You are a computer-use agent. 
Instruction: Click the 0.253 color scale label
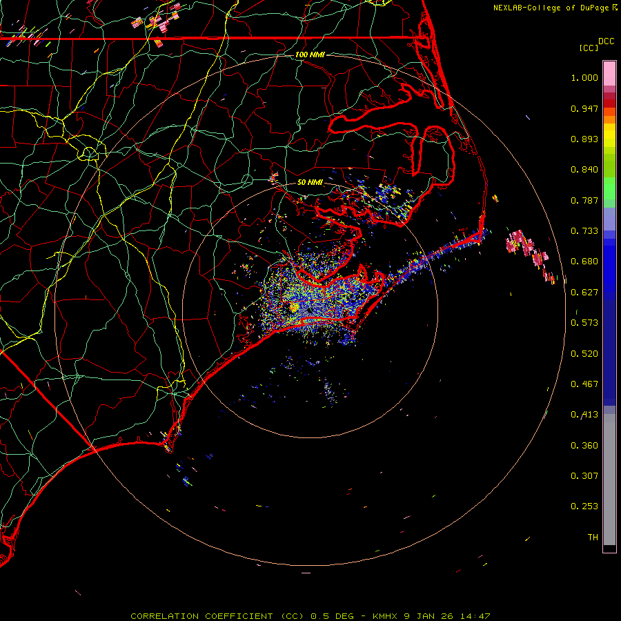click(x=584, y=506)
